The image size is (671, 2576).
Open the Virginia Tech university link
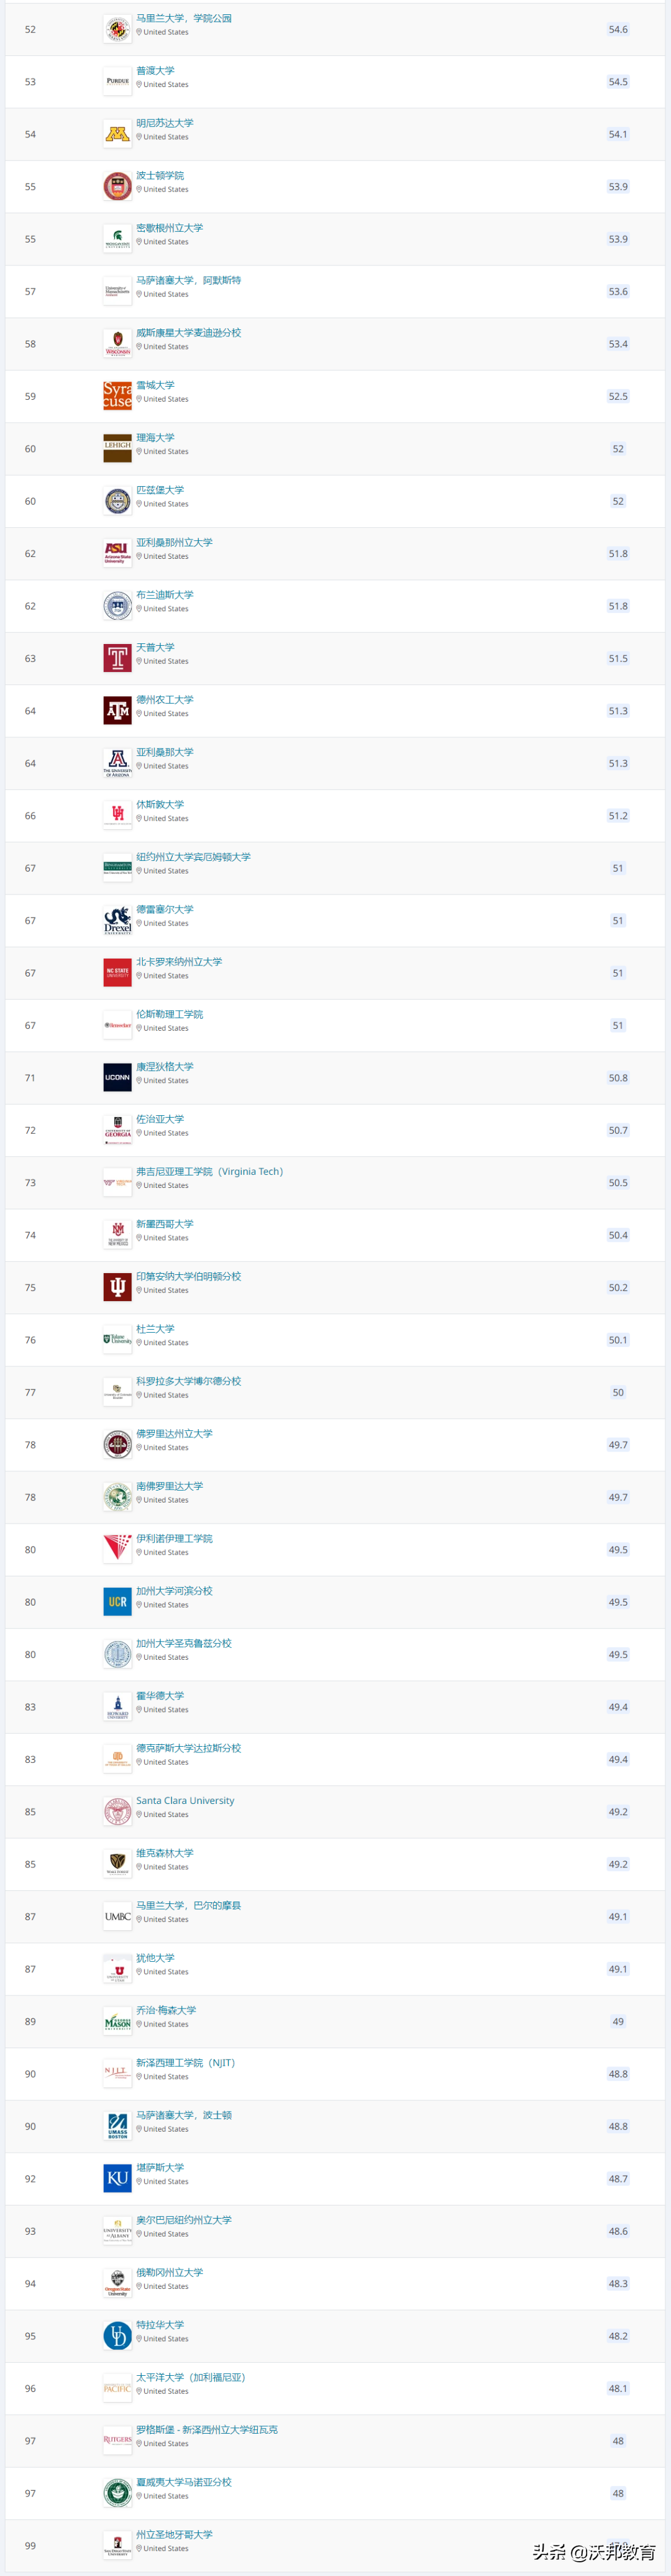209,1172
